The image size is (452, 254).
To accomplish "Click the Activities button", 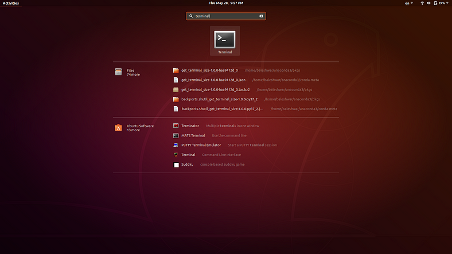I will 11,3.
